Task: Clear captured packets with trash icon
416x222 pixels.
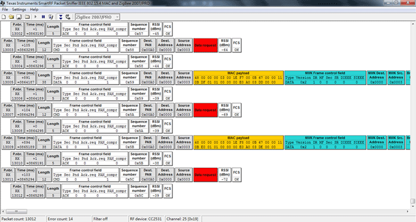Action: pos(51,17)
